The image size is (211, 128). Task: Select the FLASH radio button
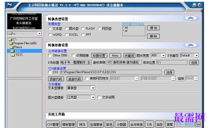[x=83, y=29]
